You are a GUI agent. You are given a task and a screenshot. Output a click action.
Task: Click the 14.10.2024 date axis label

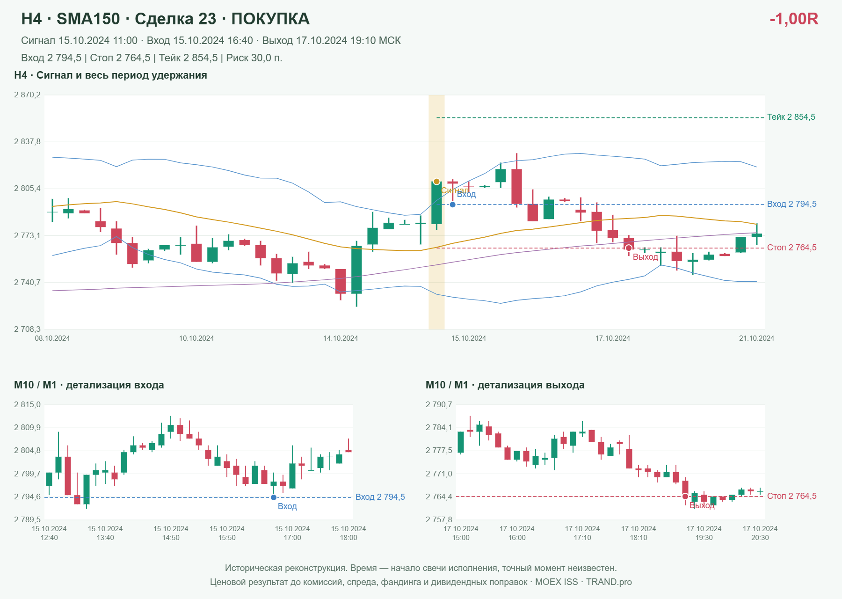[x=341, y=338]
